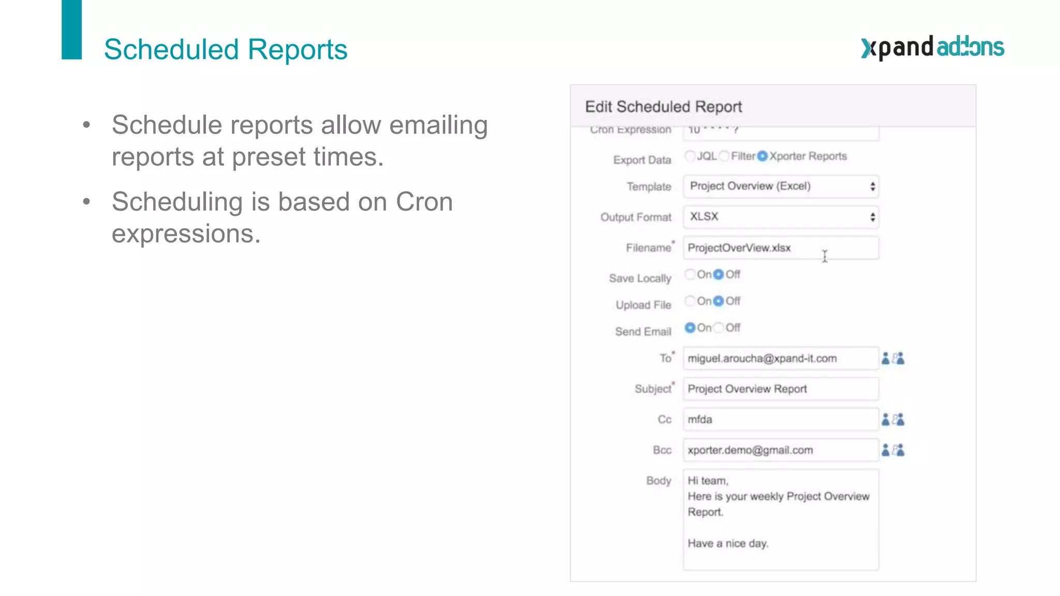The image size is (1060, 596).
Task: Click the Template label
Action: [649, 187]
